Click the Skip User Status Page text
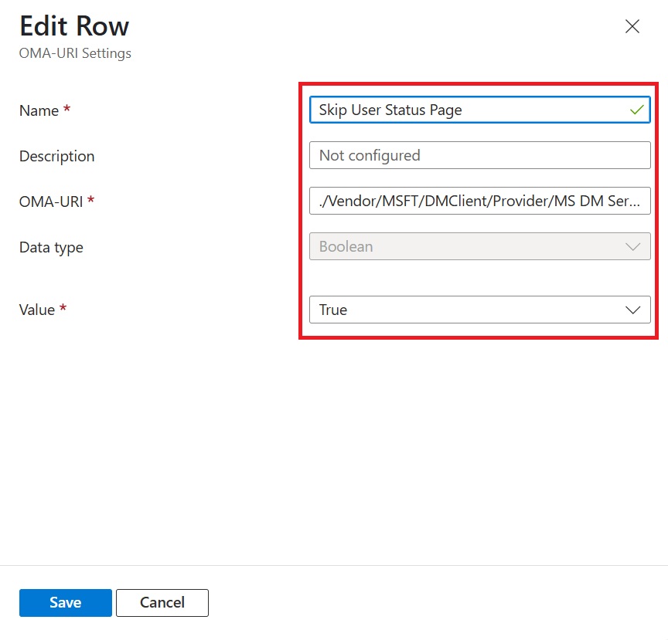Image resolution: width=668 pixels, height=640 pixels. [389, 110]
